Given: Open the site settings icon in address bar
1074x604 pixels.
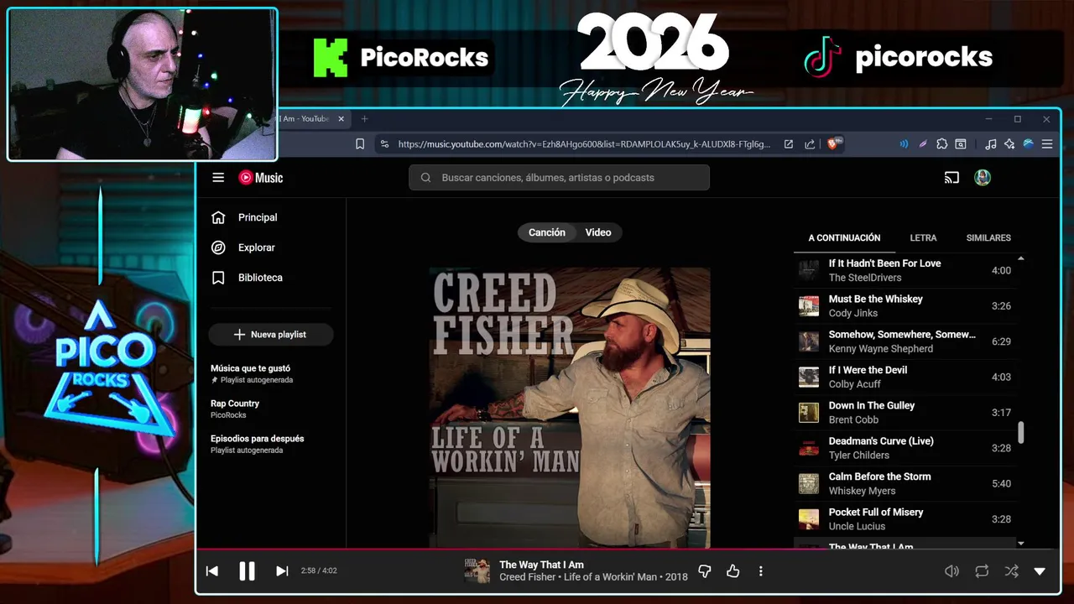Looking at the screenshot, I should (x=384, y=144).
